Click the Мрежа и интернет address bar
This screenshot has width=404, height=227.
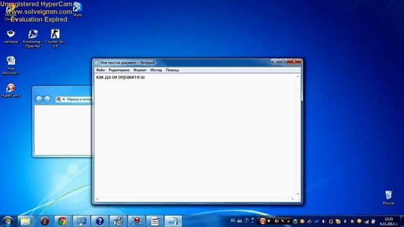pos(74,99)
